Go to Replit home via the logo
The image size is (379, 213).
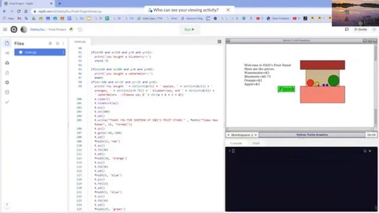click(x=14, y=30)
